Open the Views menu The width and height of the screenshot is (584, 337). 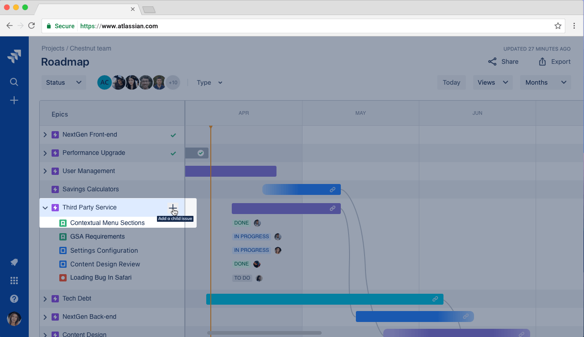click(x=492, y=82)
